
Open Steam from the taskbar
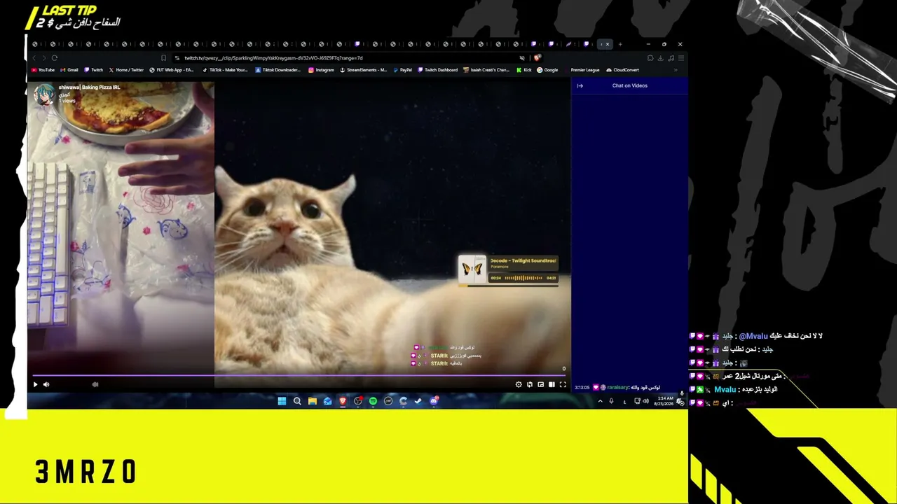click(418, 401)
